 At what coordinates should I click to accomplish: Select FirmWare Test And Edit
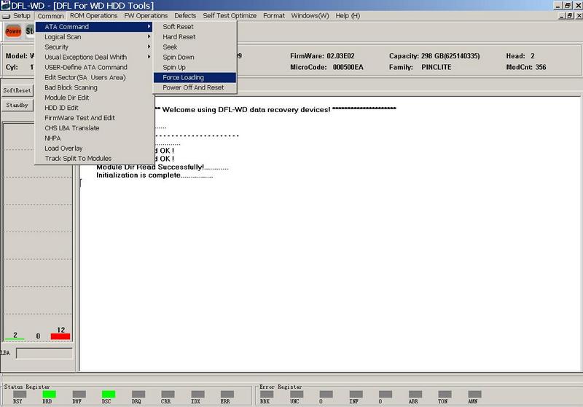click(x=94, y=118)
